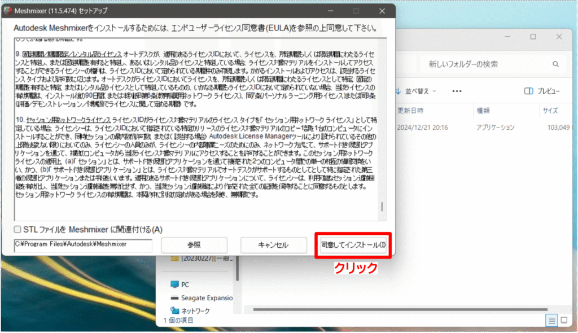The width and height of the screenshot is (578, 333).
Task: Click the navigation pane vertical scrollbar in Explorer
Action: 238,269
